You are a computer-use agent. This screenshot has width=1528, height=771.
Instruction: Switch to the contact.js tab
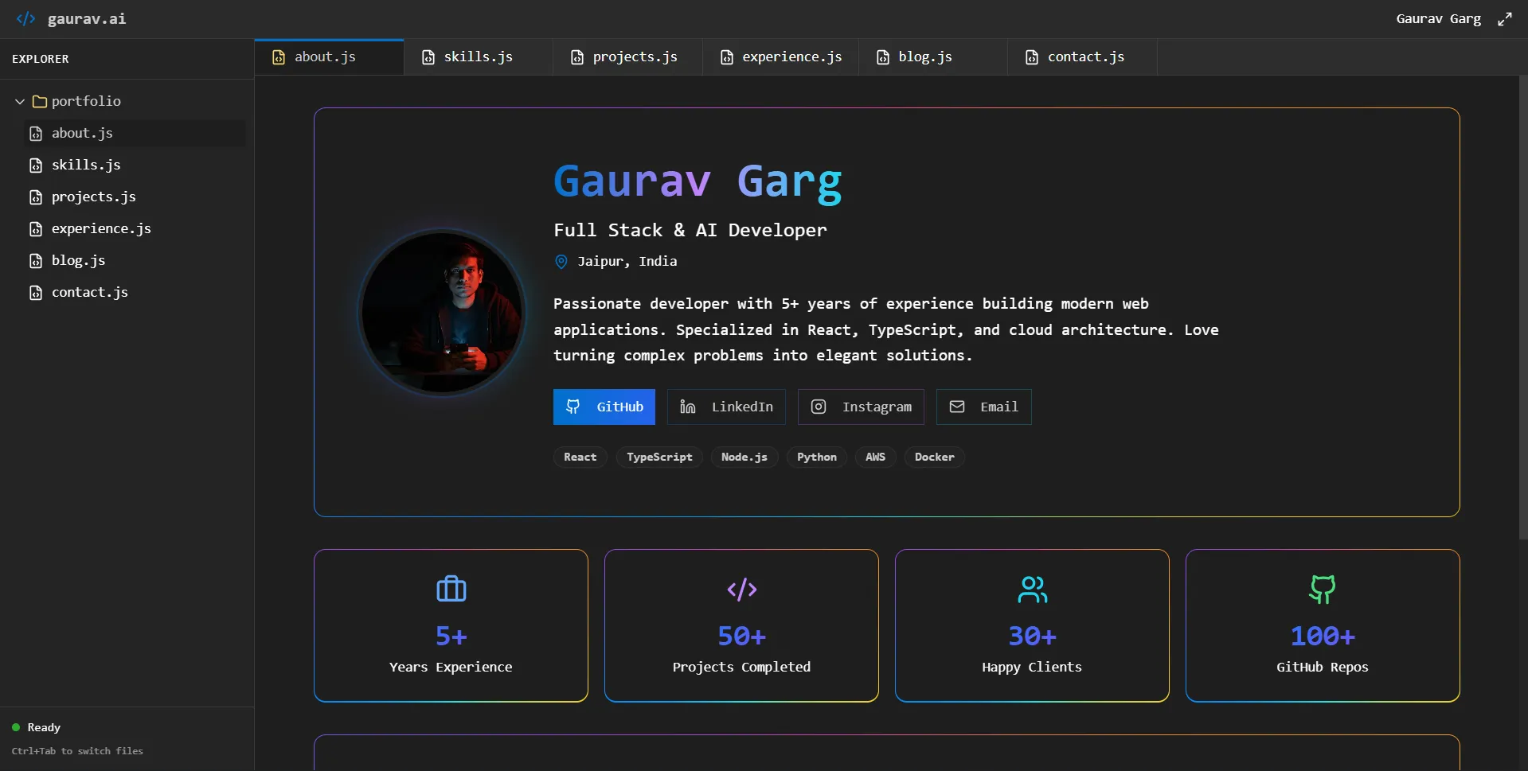(x=1082, y=57)
